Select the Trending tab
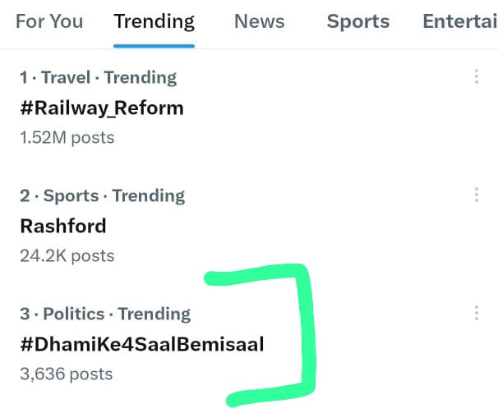 point(154,21)
